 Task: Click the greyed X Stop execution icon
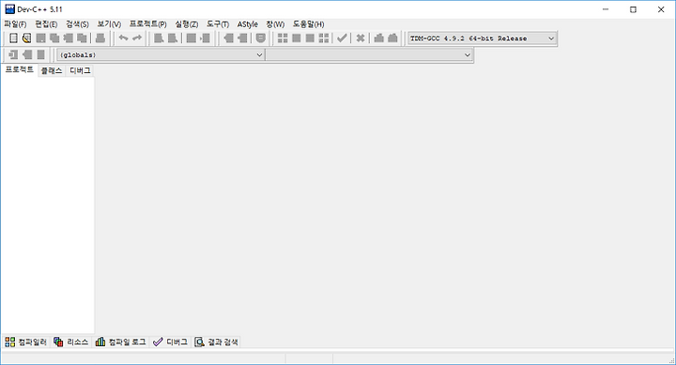point(361,38)
